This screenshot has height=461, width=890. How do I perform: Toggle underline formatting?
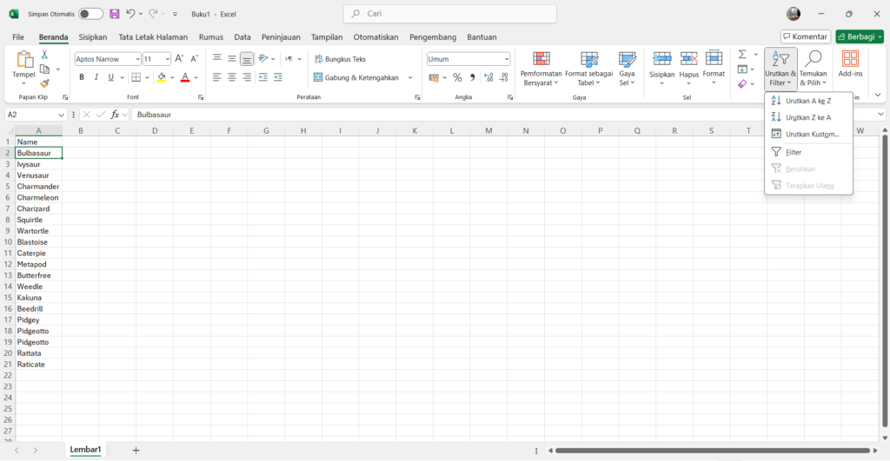pyautogui.click(x=110, y=77)
